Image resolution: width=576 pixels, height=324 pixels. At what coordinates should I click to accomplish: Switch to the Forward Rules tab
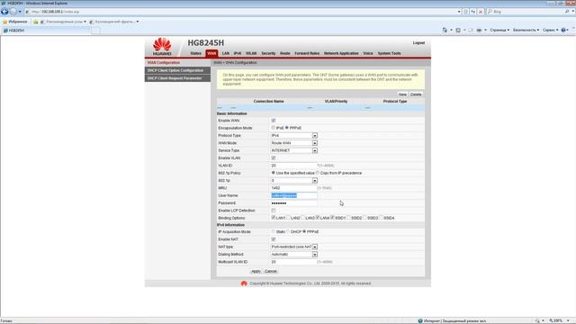point(307,54)
